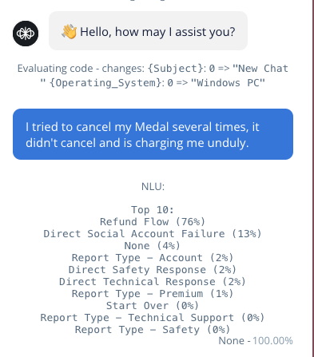Click the waving hand emoji

[x=70, y=32]
